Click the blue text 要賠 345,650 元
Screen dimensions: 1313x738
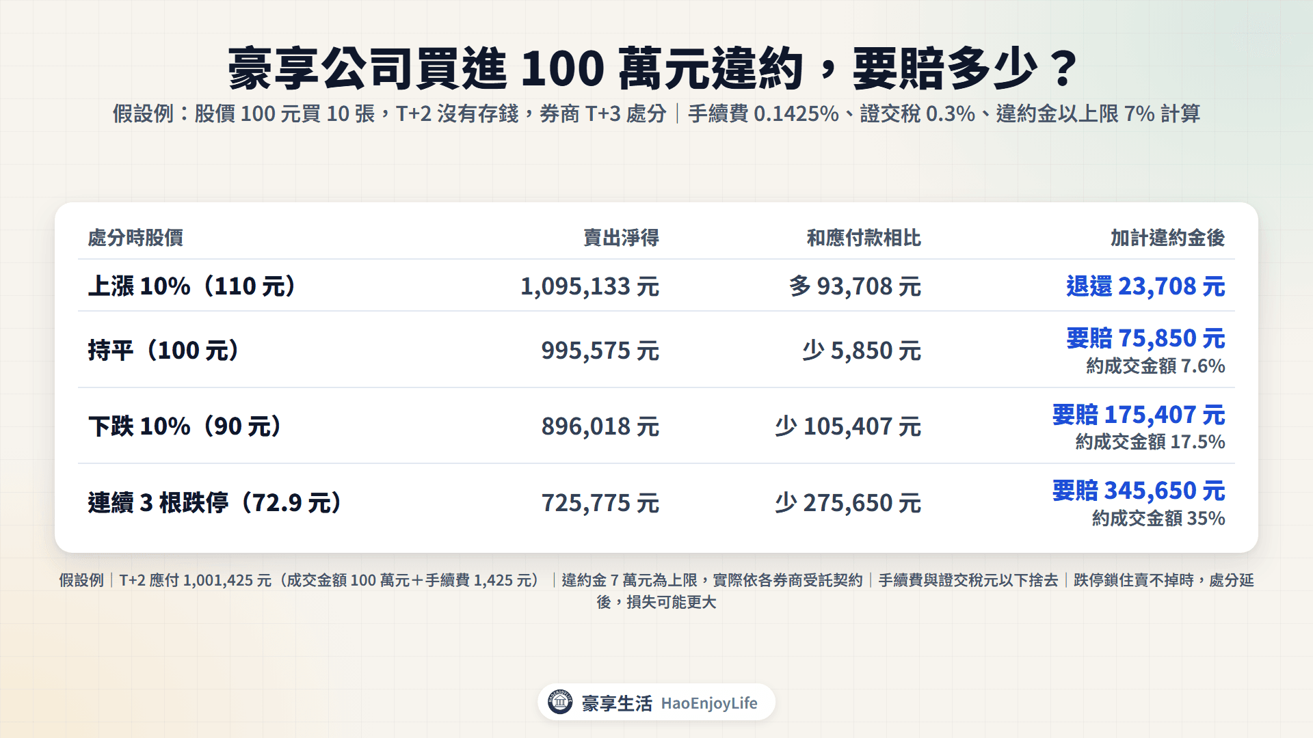[1139, 491]
